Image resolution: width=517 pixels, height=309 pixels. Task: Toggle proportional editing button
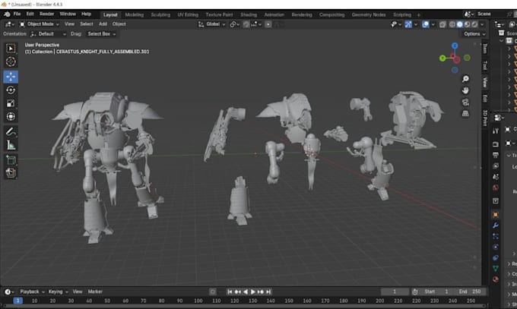pos(268,24)
